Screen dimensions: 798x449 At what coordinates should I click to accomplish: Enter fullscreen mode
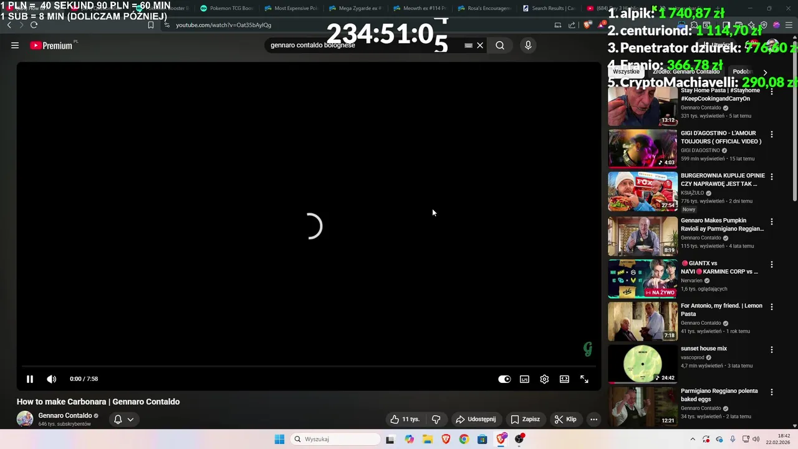(584, 379)
